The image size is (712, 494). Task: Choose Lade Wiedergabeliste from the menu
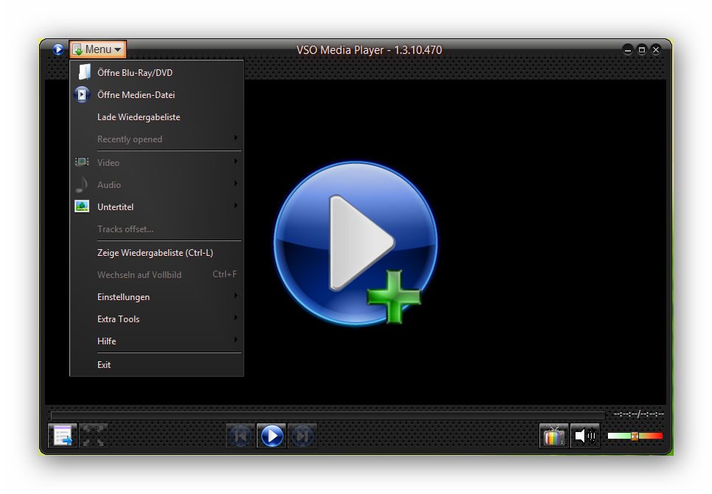[156, 117]
